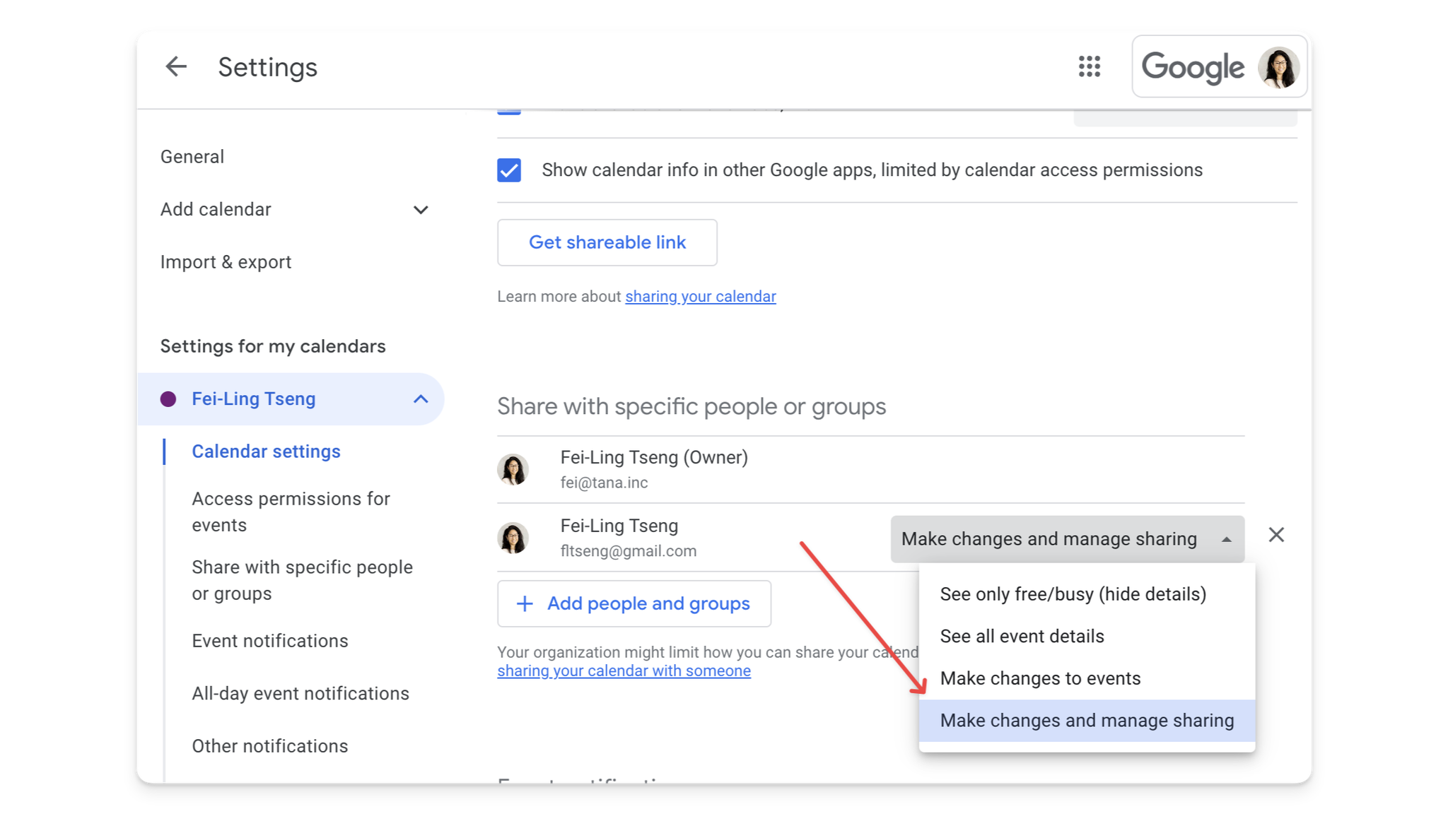This screenshot has height=814, width=1448.
Task: Click the Google logo
Action: click(1193, 69)
